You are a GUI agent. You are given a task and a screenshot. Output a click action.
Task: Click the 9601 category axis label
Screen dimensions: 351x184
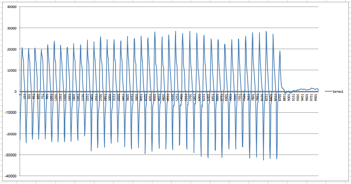pyautogui.click(x=307, y=97)
